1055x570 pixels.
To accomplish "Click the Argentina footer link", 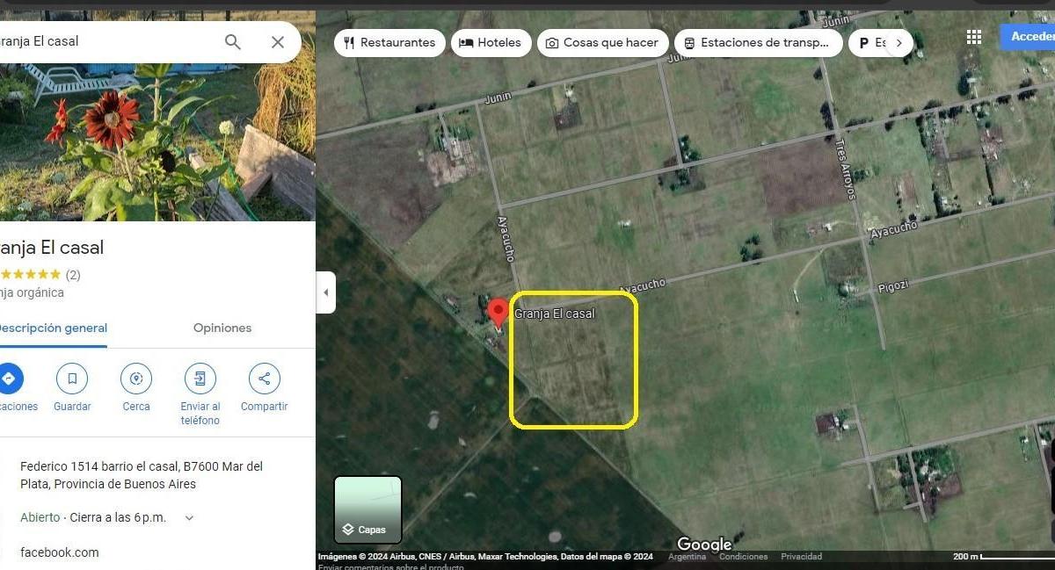I will coord(687,557).
